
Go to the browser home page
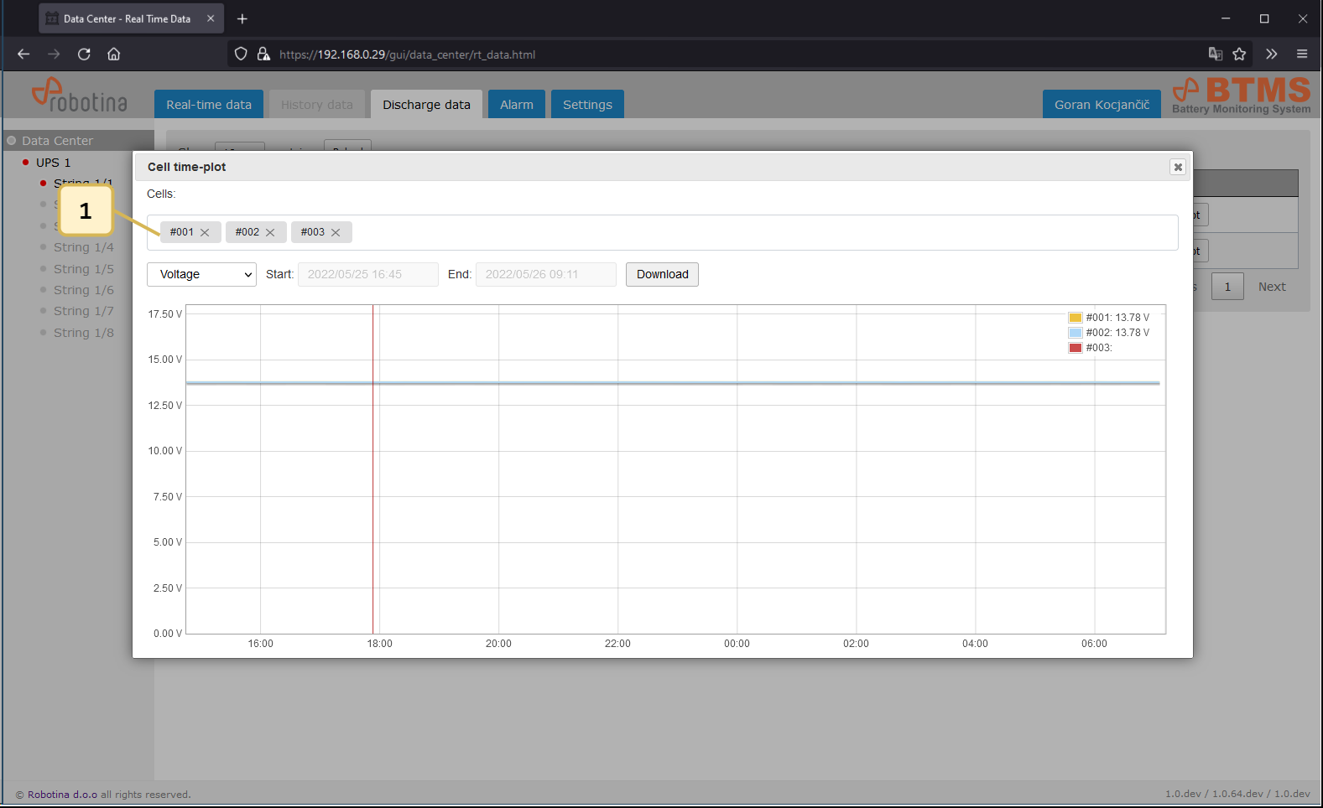[114, 54]
